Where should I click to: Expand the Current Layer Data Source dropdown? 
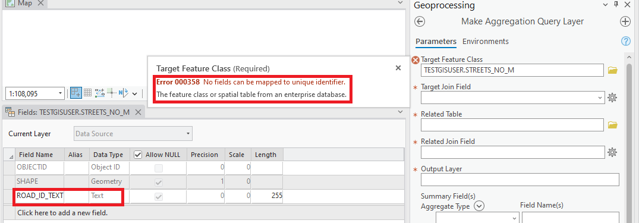133,134
